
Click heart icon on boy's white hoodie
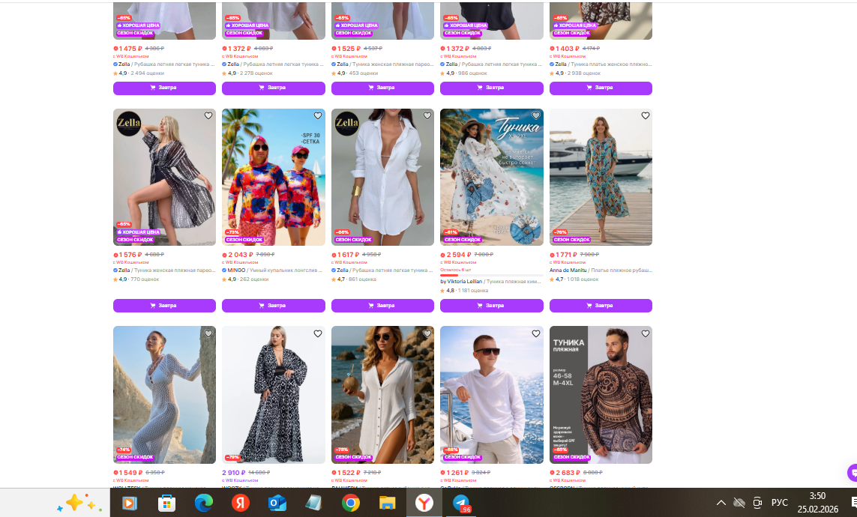(535, 333)
